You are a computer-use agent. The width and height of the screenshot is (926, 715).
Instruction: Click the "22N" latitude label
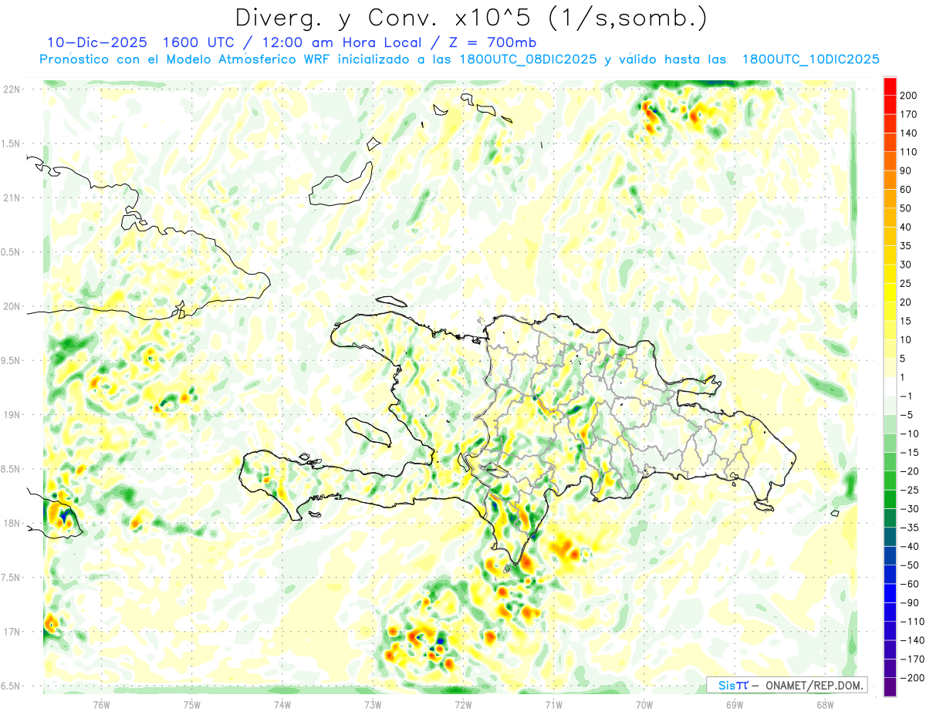pos(12,89)
